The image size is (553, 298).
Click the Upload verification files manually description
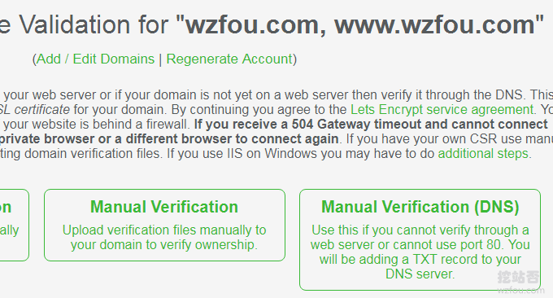(164, 237)
